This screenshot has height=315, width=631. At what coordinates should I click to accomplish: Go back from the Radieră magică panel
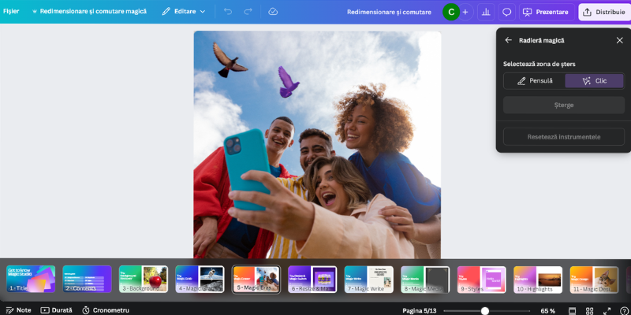[x=508, y=40]
